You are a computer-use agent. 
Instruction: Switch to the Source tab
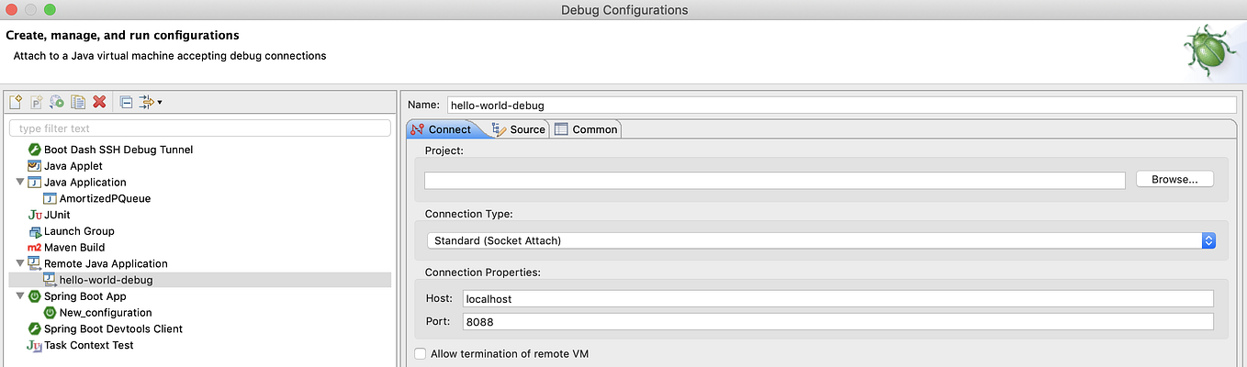pos(520,129)
